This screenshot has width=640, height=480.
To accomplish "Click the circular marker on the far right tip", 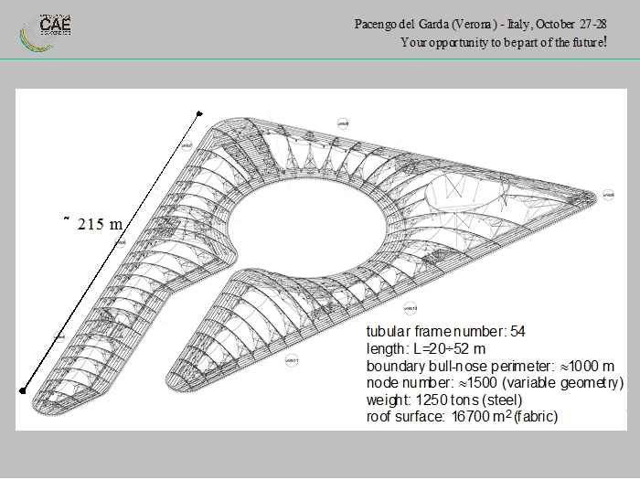I will point(609,194).
